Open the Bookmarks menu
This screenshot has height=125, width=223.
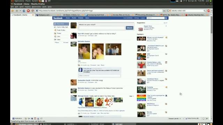point(36,7)
